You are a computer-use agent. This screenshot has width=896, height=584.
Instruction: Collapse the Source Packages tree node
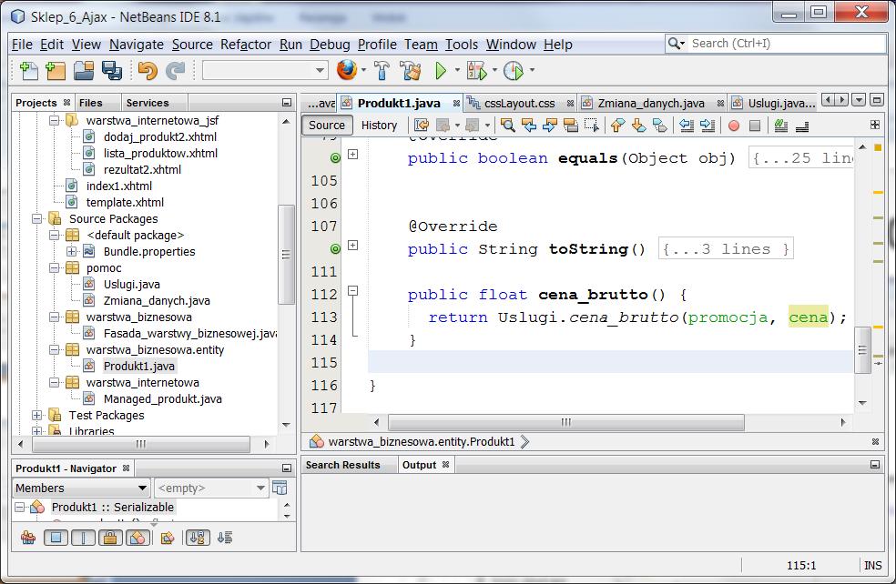(37, 218)
